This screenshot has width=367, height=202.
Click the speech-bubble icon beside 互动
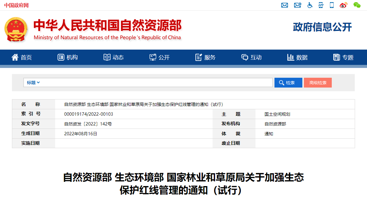tap(244, 57)
